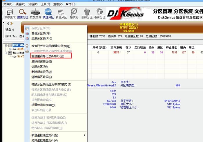Go to next disk with right arrow
203x142 pixels.
click(x=12, y=23)
